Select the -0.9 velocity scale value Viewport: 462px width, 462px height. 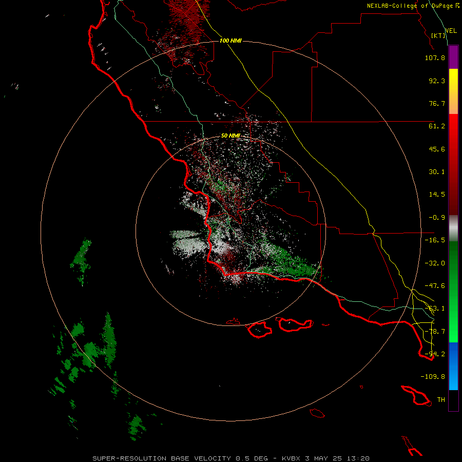point(437,218)
